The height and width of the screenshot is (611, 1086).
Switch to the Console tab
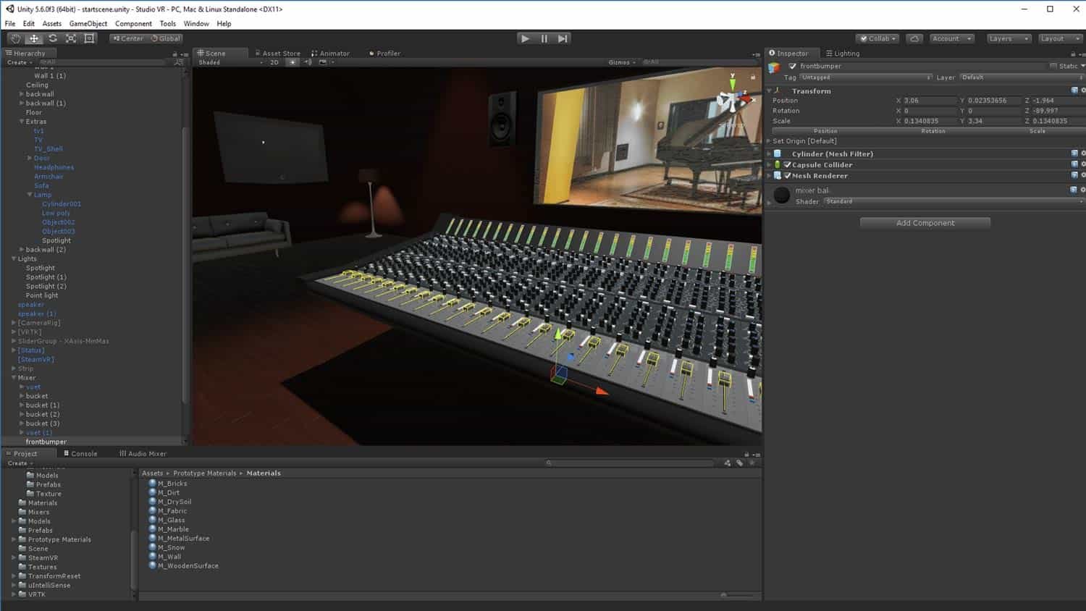tap(80, 454)
